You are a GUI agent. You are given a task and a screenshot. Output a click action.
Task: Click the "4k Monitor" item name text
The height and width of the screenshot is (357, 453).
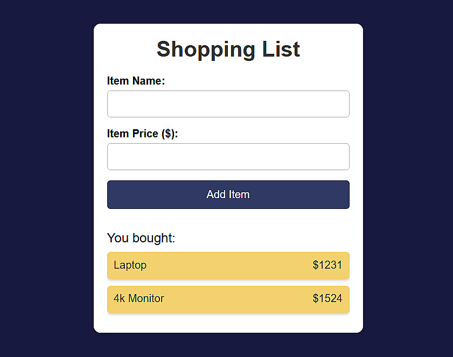click(139, 298)
